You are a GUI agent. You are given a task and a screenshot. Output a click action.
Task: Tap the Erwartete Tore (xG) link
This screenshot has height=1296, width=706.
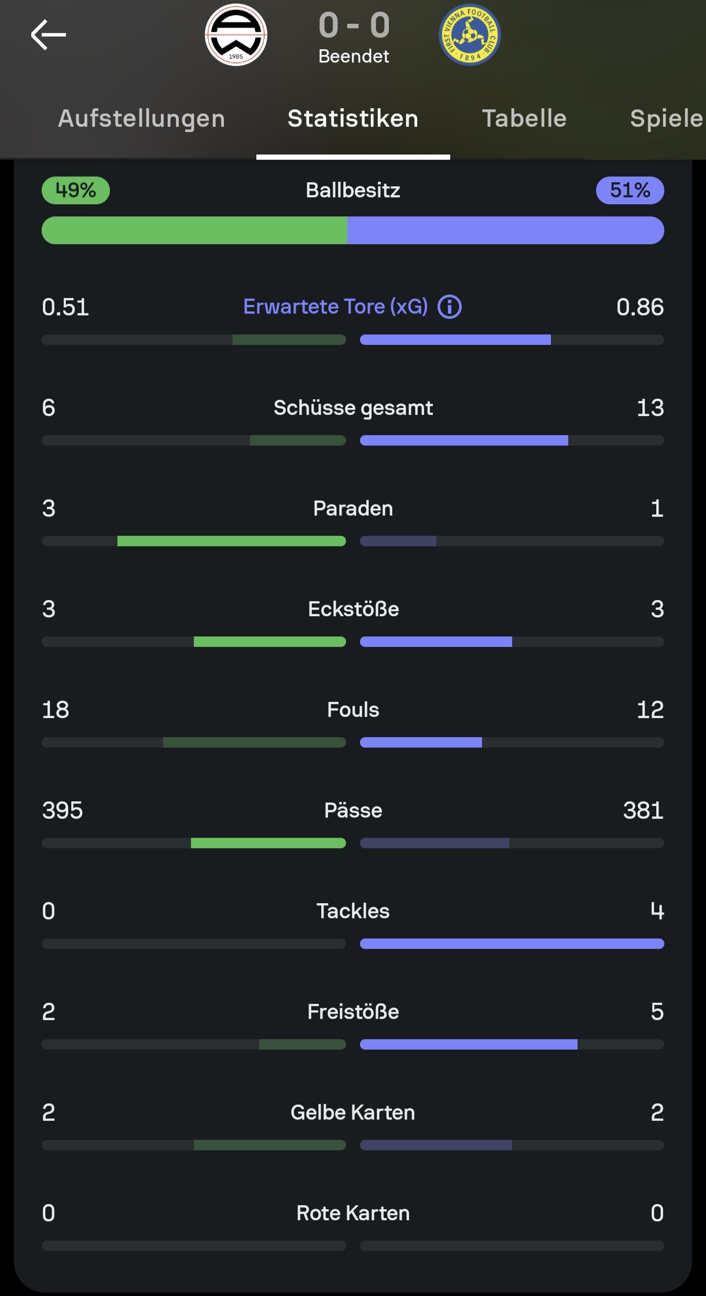coord(336,307)
